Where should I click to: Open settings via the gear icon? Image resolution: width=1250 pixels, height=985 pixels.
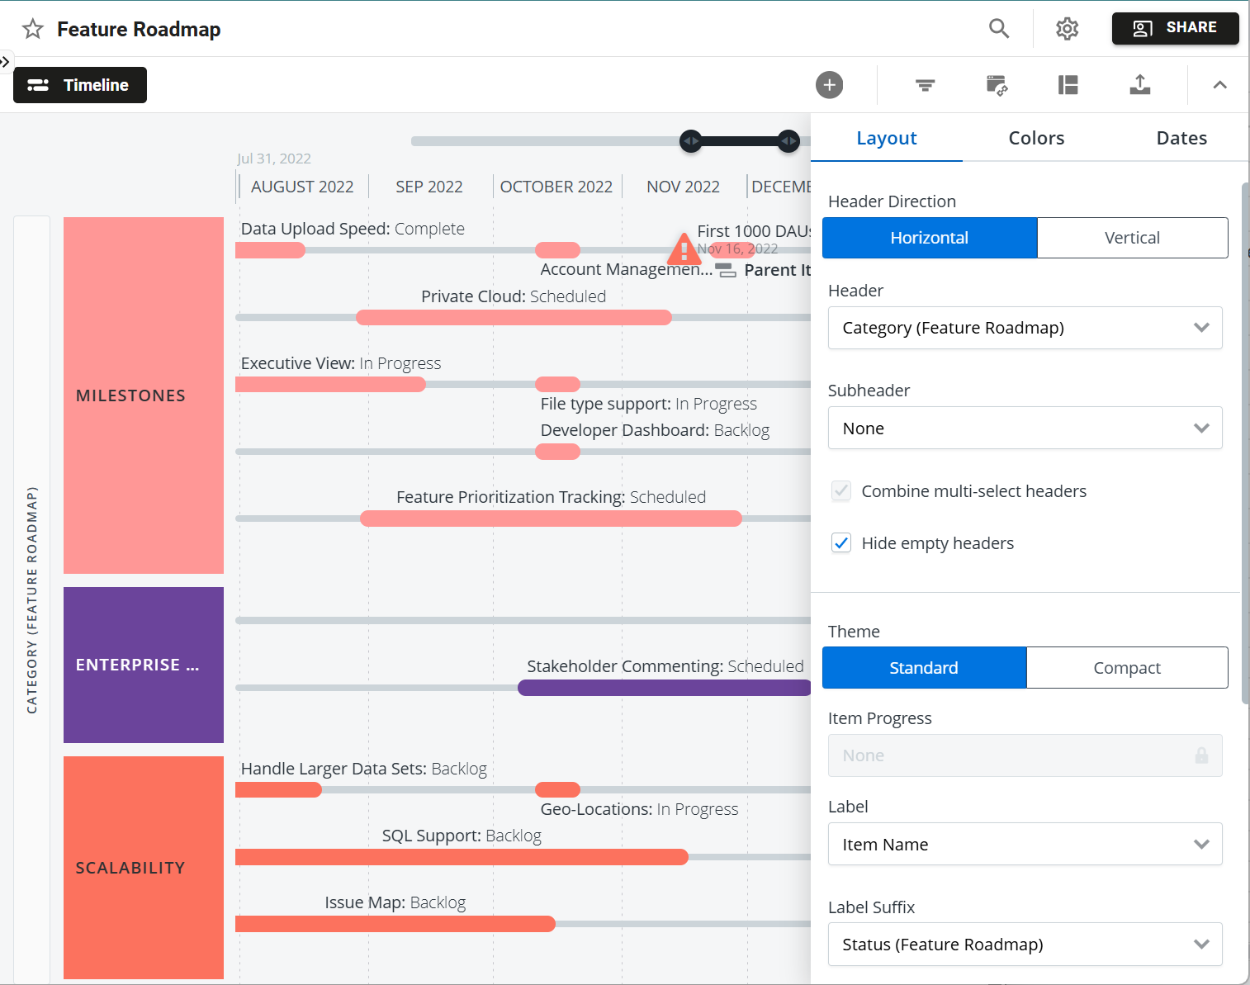pos(1067,28)
